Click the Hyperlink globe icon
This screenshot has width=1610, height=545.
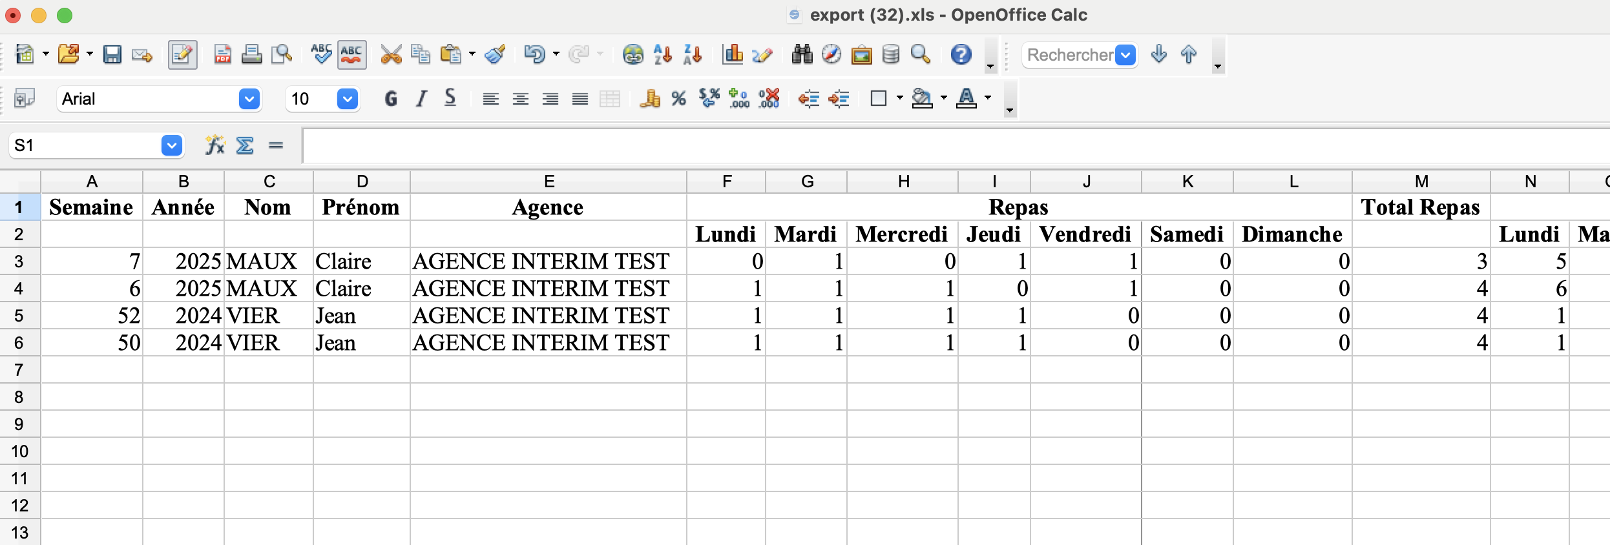tap(633, 54)
